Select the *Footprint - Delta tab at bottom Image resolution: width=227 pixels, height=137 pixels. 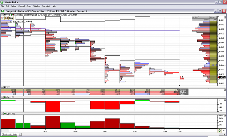pos(9,134)
